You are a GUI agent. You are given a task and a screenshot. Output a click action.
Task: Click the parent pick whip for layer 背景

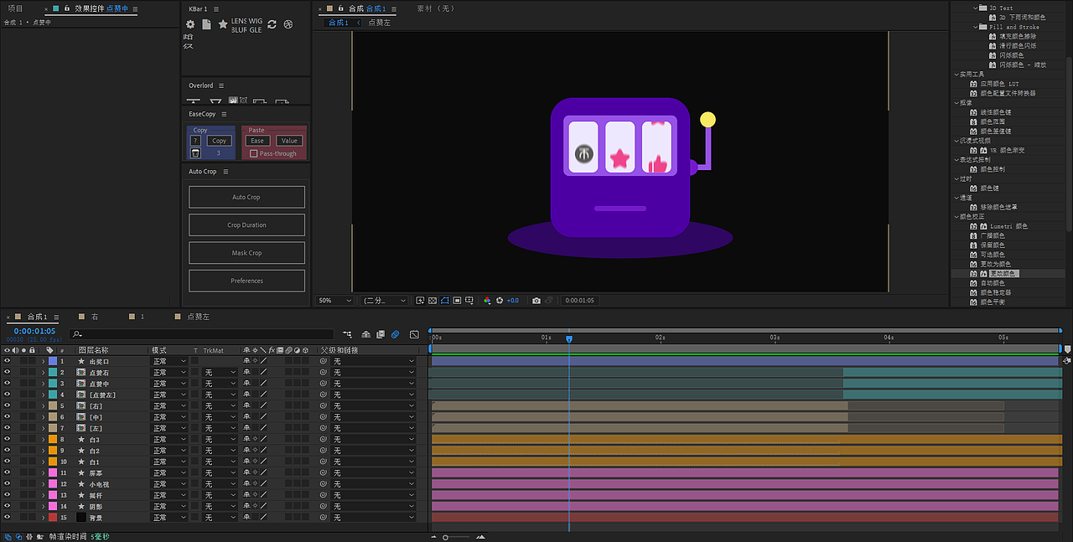tap(324, 518)
